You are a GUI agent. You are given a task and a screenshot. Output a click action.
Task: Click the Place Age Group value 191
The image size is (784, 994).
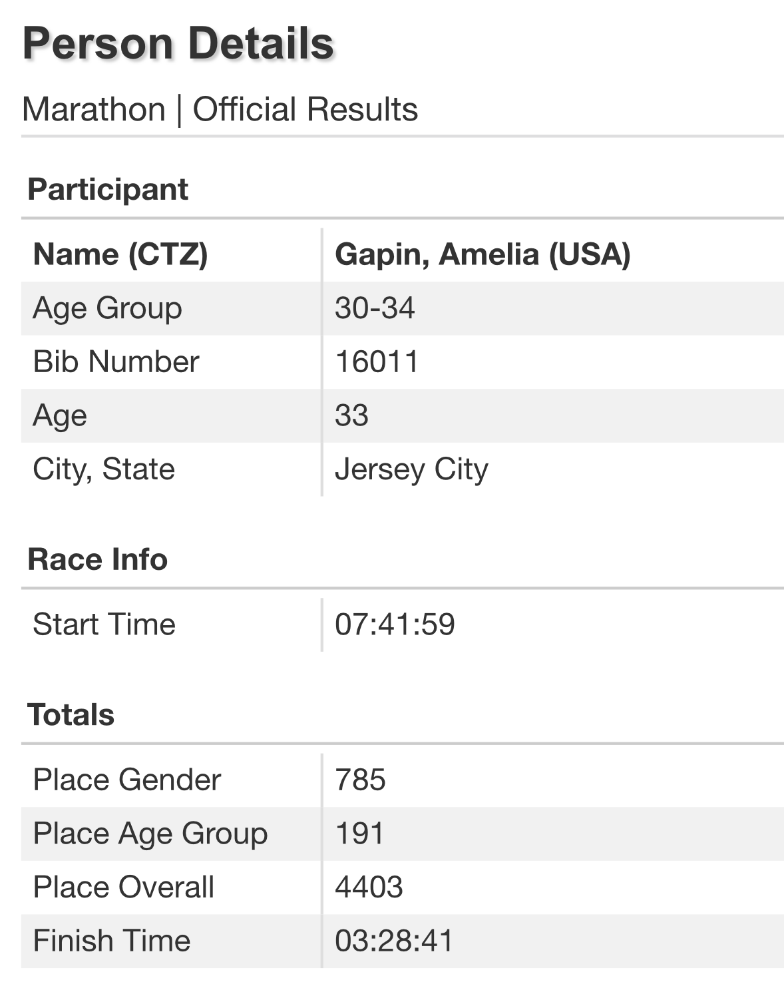point(359,834)
